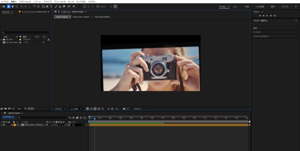Switch to the レビュー workspace tab

(236, 6)
